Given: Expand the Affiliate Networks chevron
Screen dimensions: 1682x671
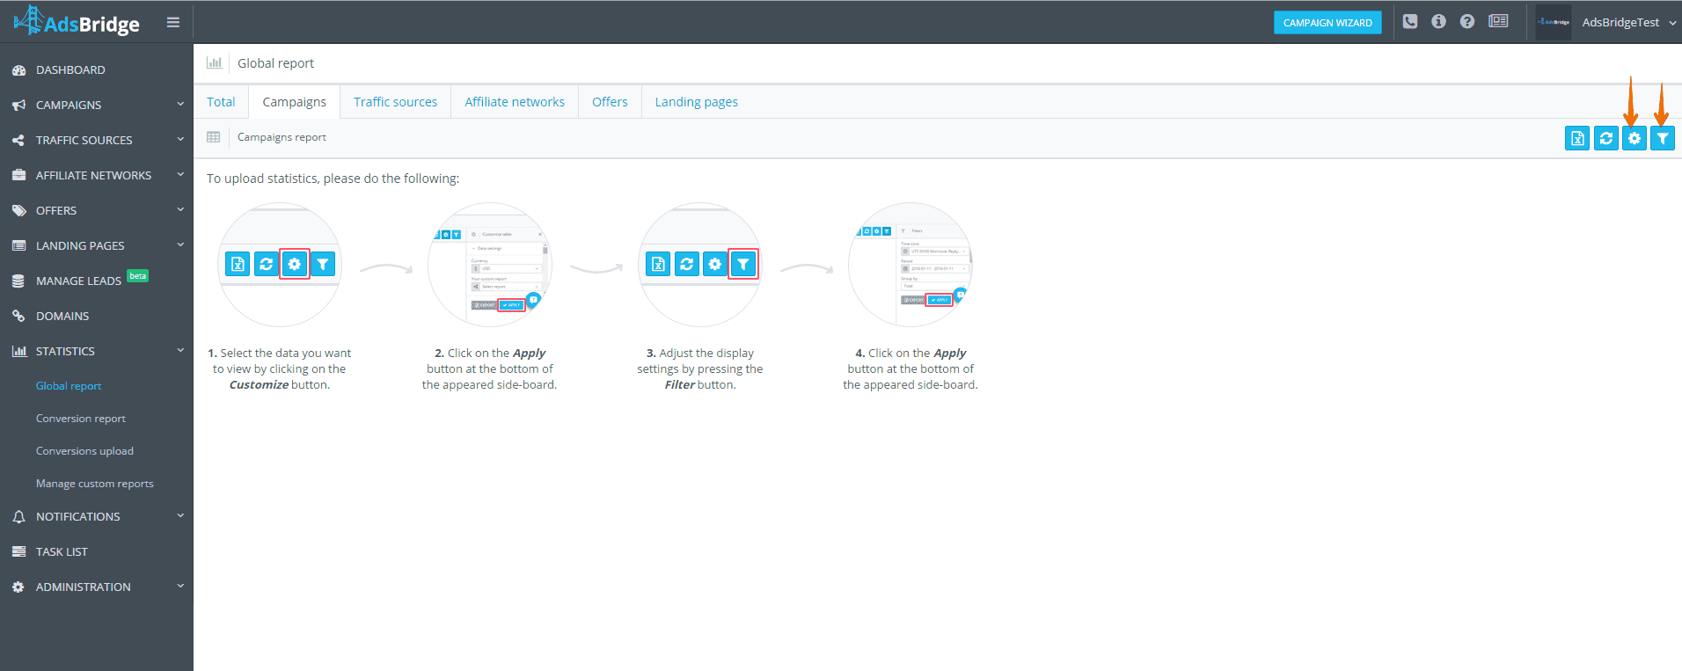Looking at the screenshot, I should (180, 175).
